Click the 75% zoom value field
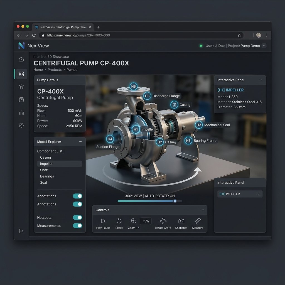285x285 pixels. [x=146, y=221]
